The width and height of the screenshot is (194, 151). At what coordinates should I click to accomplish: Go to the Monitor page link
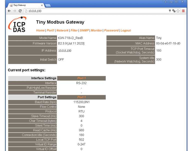[96, 30]
